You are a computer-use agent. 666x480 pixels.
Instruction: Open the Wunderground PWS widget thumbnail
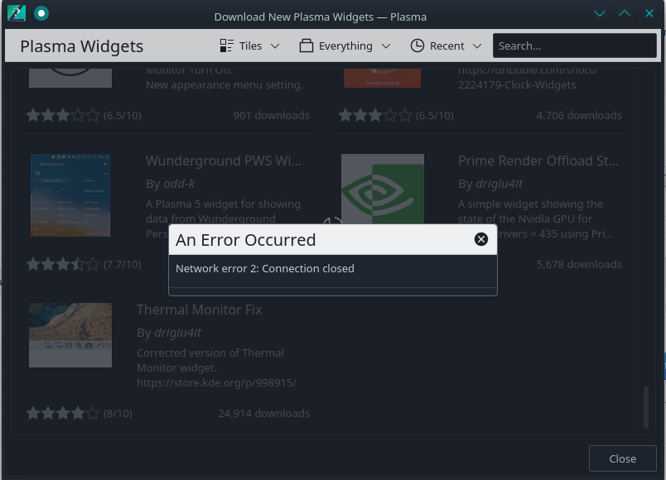tap(70, 195)
